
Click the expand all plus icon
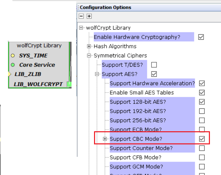click(x=89, y=16)
